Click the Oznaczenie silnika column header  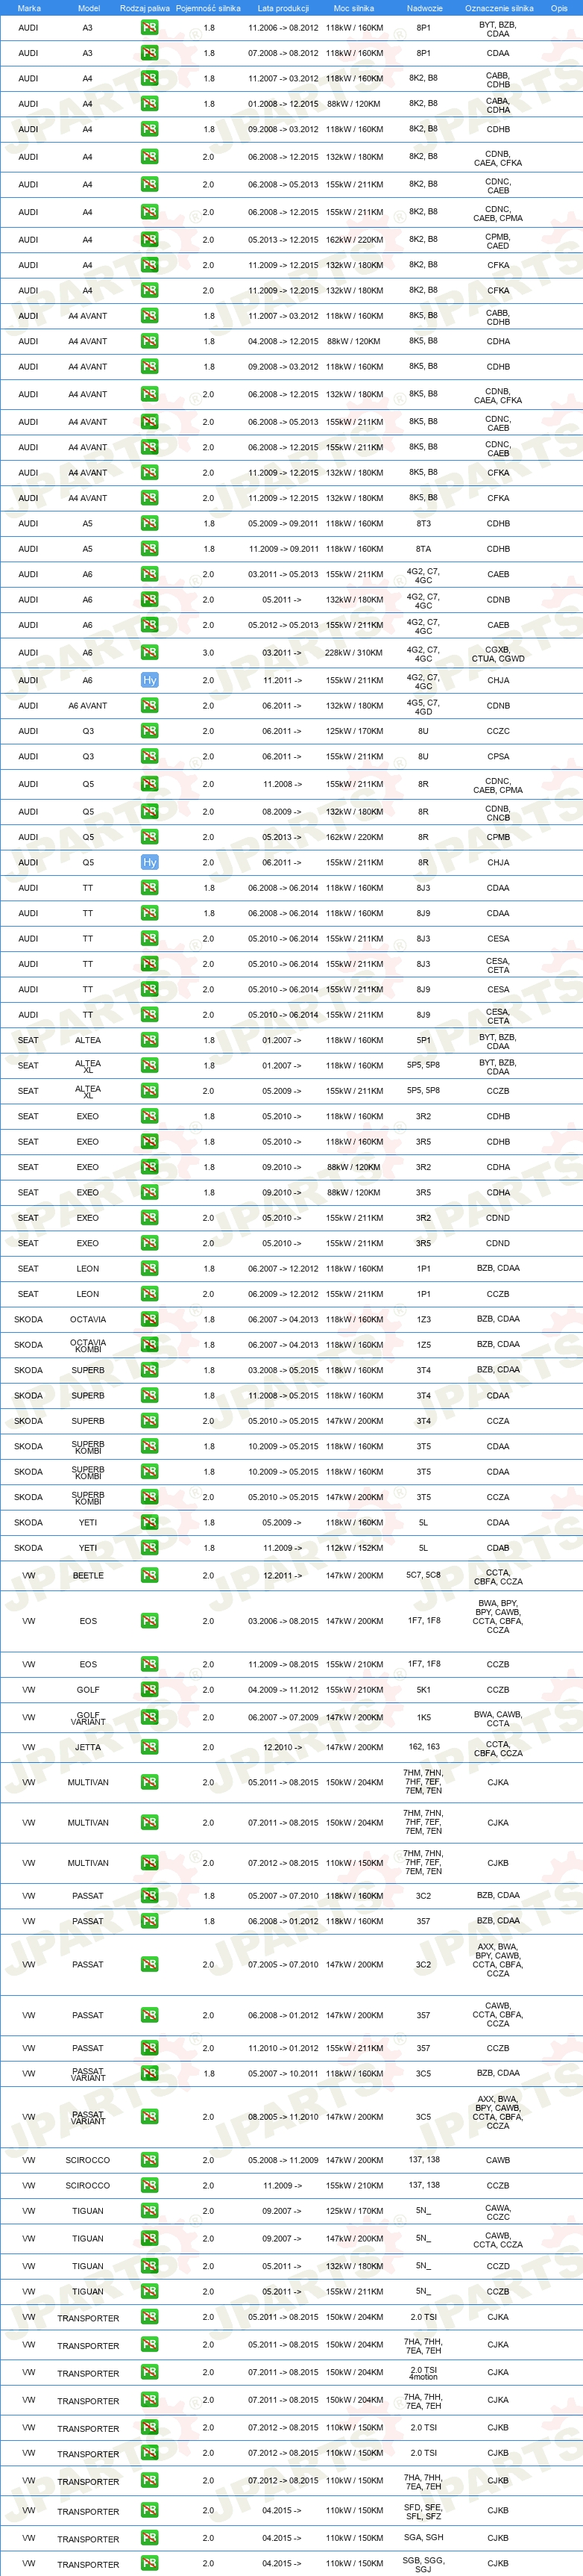(500, 8)
